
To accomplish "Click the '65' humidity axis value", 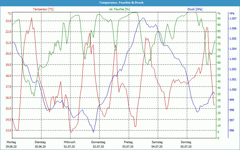I will [219, 56].
